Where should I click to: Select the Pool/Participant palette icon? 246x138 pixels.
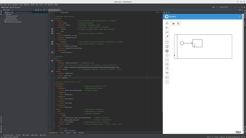pyautogui.click(x=167, y=77)
